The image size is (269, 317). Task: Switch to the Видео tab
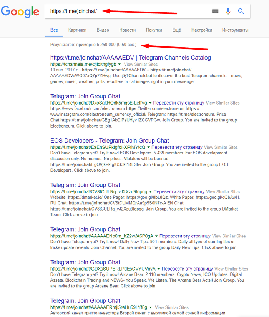(103, 30)
